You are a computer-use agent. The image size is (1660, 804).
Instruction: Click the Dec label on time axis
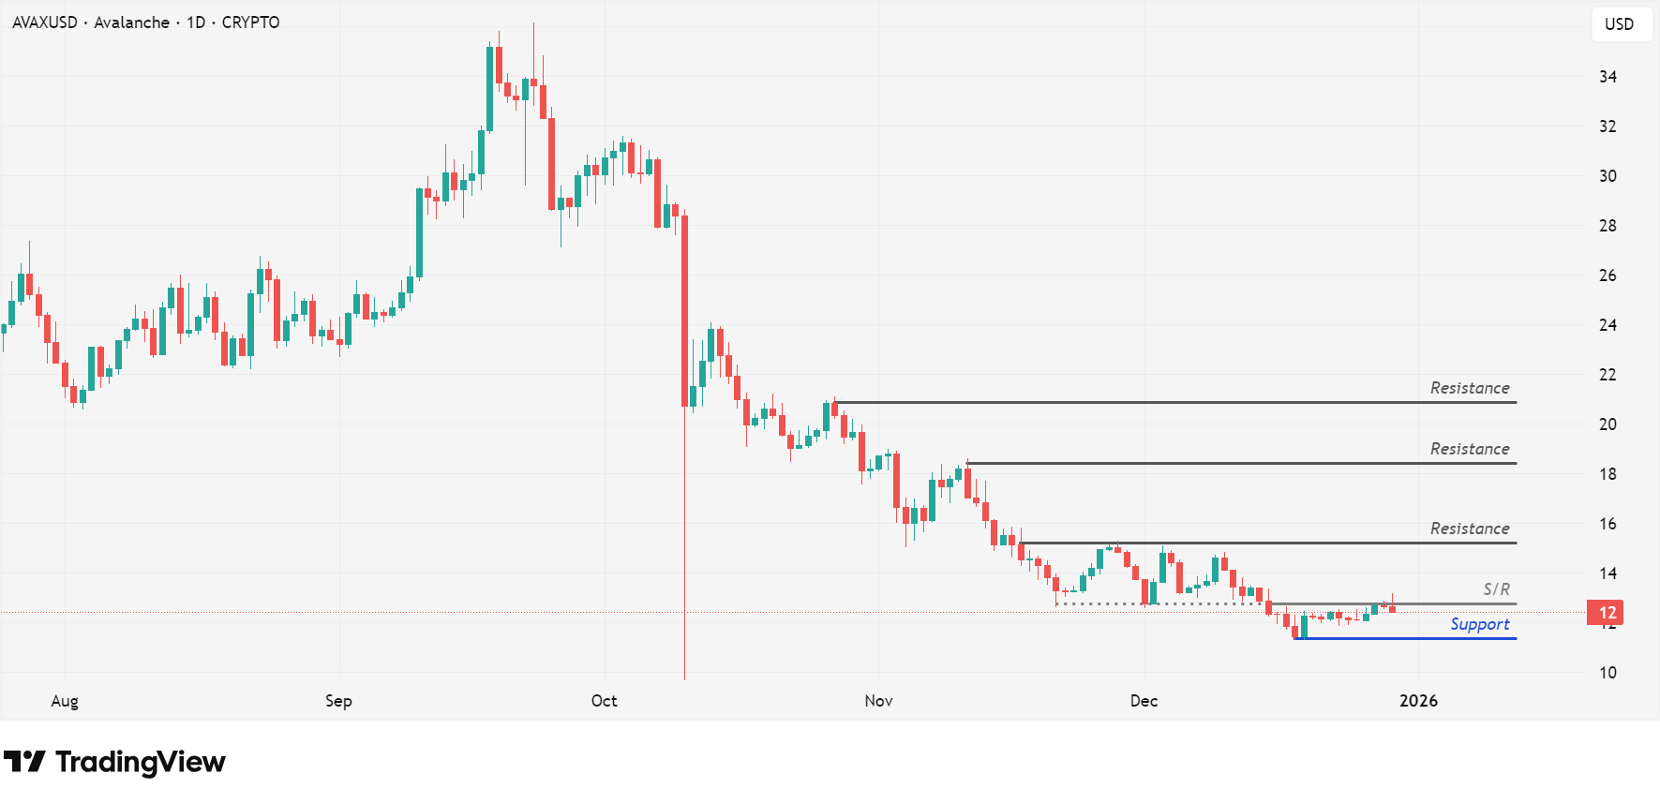coord(1144,701)
